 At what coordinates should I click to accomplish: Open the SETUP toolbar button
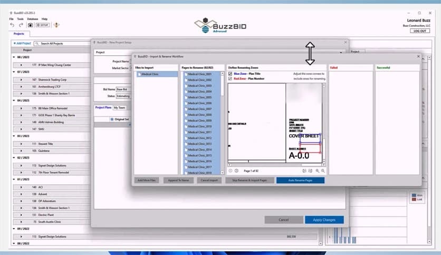43,25
